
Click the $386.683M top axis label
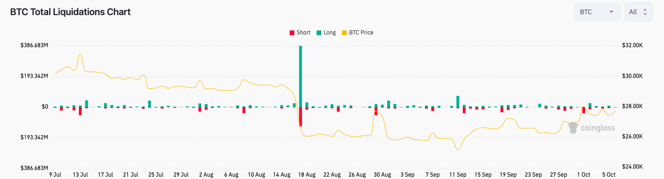click(34, 46)
